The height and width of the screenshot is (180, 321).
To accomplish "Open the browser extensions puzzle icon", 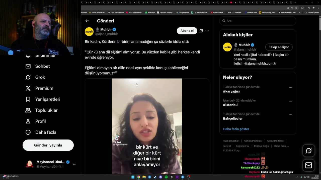I will [302, 8].
